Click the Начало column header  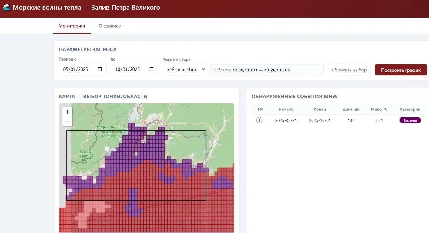pos(286,109)
